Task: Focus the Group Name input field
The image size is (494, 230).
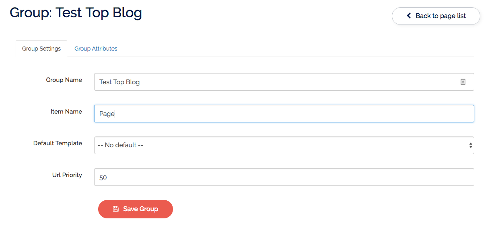Action: [284, 82]
